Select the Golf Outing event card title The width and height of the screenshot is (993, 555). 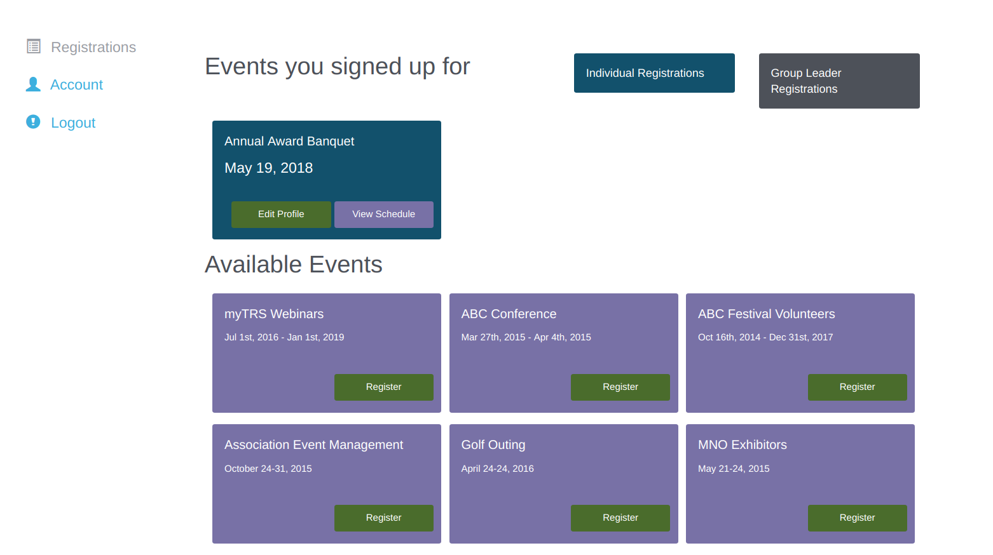[493, 445]
